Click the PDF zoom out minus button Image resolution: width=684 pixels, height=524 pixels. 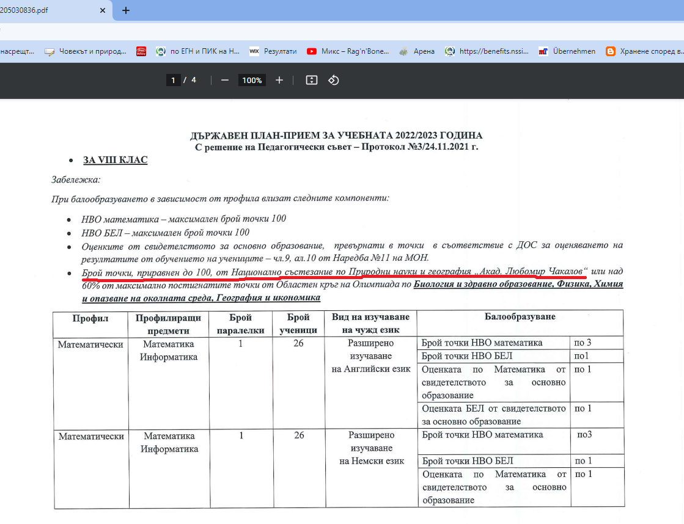[225, 81]
